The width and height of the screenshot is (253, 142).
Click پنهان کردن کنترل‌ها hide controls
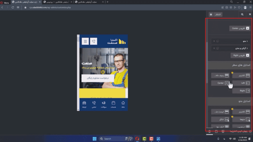point(241,131)
